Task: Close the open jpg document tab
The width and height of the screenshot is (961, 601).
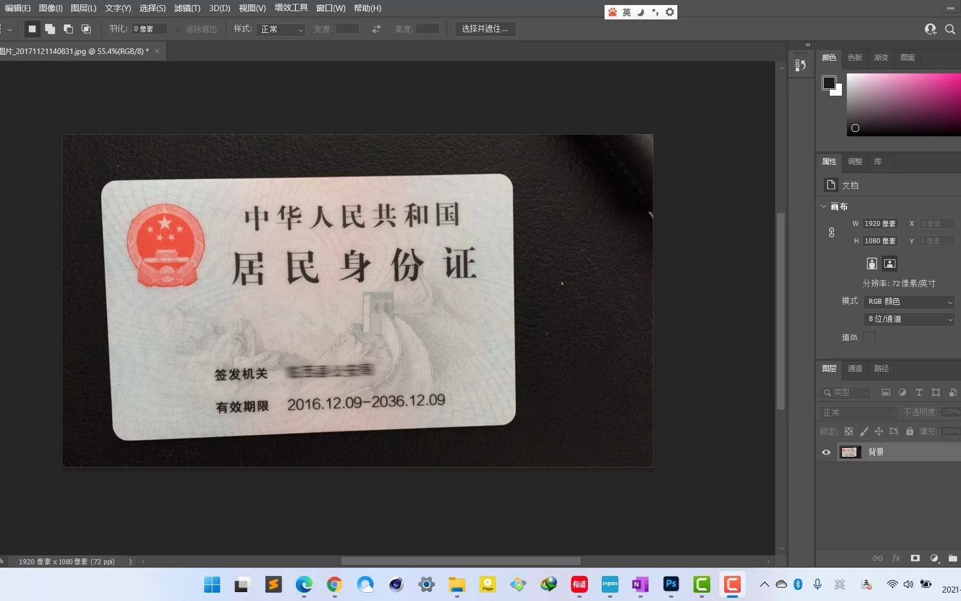Action: 157,51
